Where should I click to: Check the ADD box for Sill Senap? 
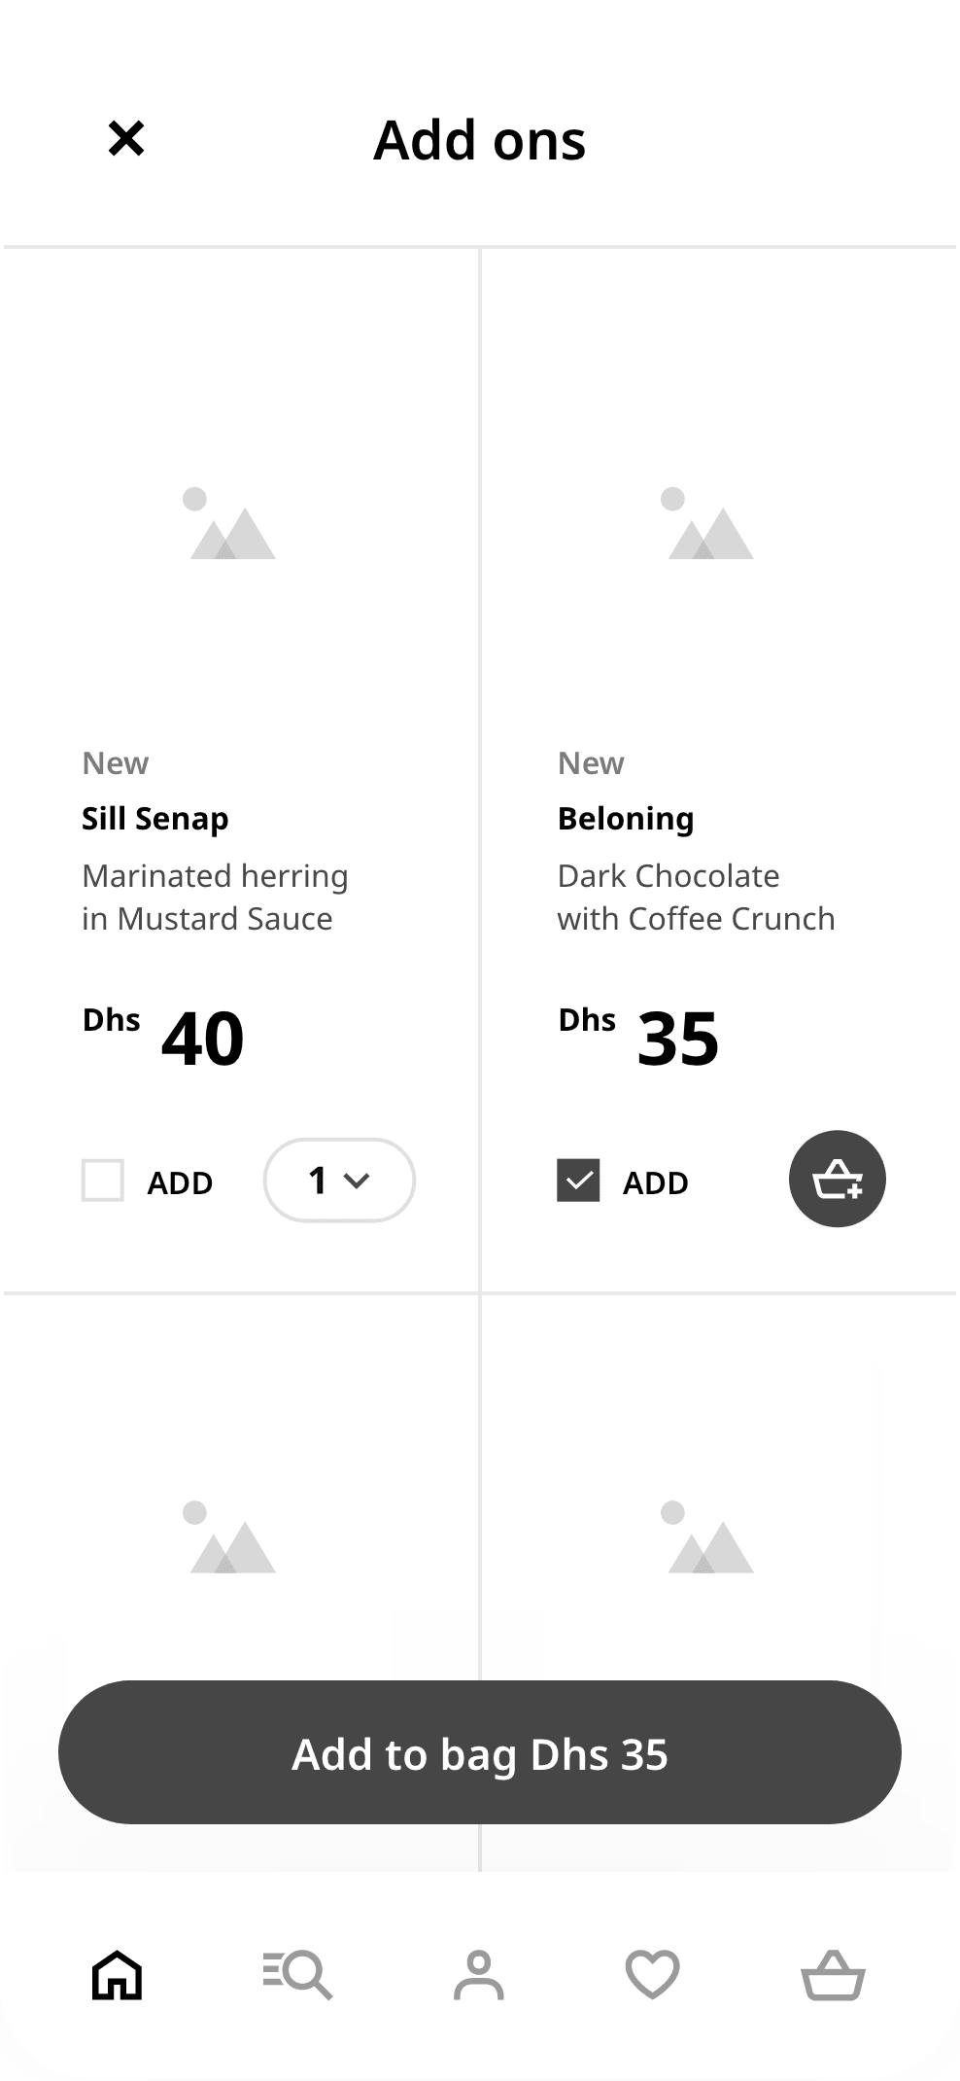click(x=103, y=1181)
